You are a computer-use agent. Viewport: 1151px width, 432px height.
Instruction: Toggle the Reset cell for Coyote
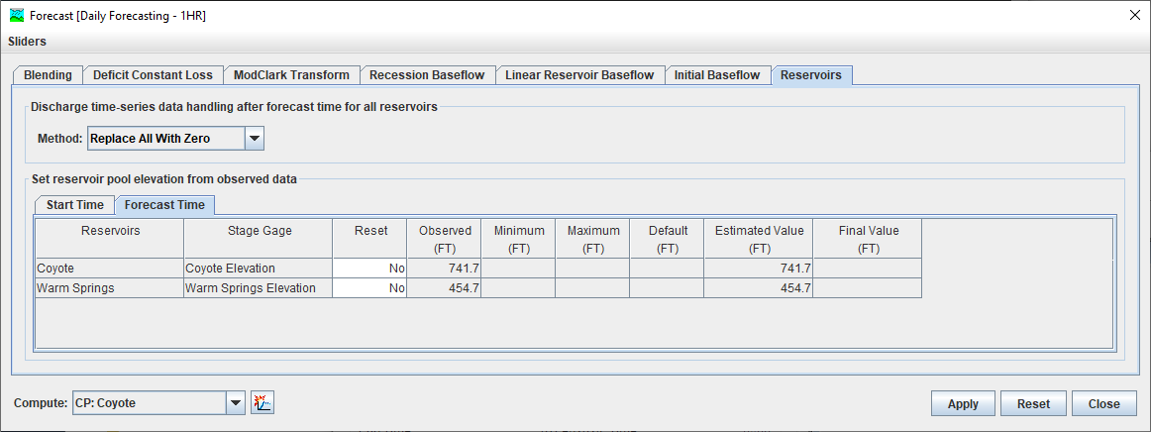point(370,269)
